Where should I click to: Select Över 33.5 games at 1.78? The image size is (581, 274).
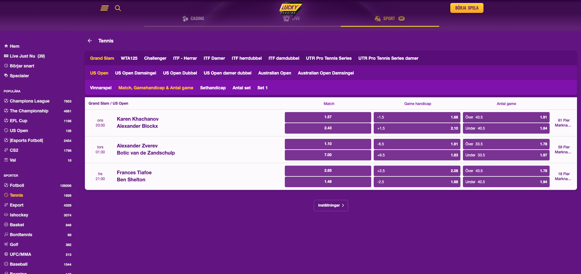coord(506,144)
